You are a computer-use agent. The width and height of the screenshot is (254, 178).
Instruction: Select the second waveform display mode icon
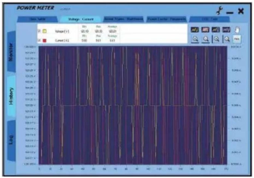coord(205,30)
